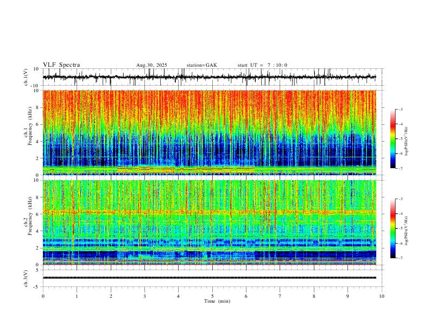Click the "ch.3(V)" axis label
Screen dimensions: 430x332
tap(26, 279)
